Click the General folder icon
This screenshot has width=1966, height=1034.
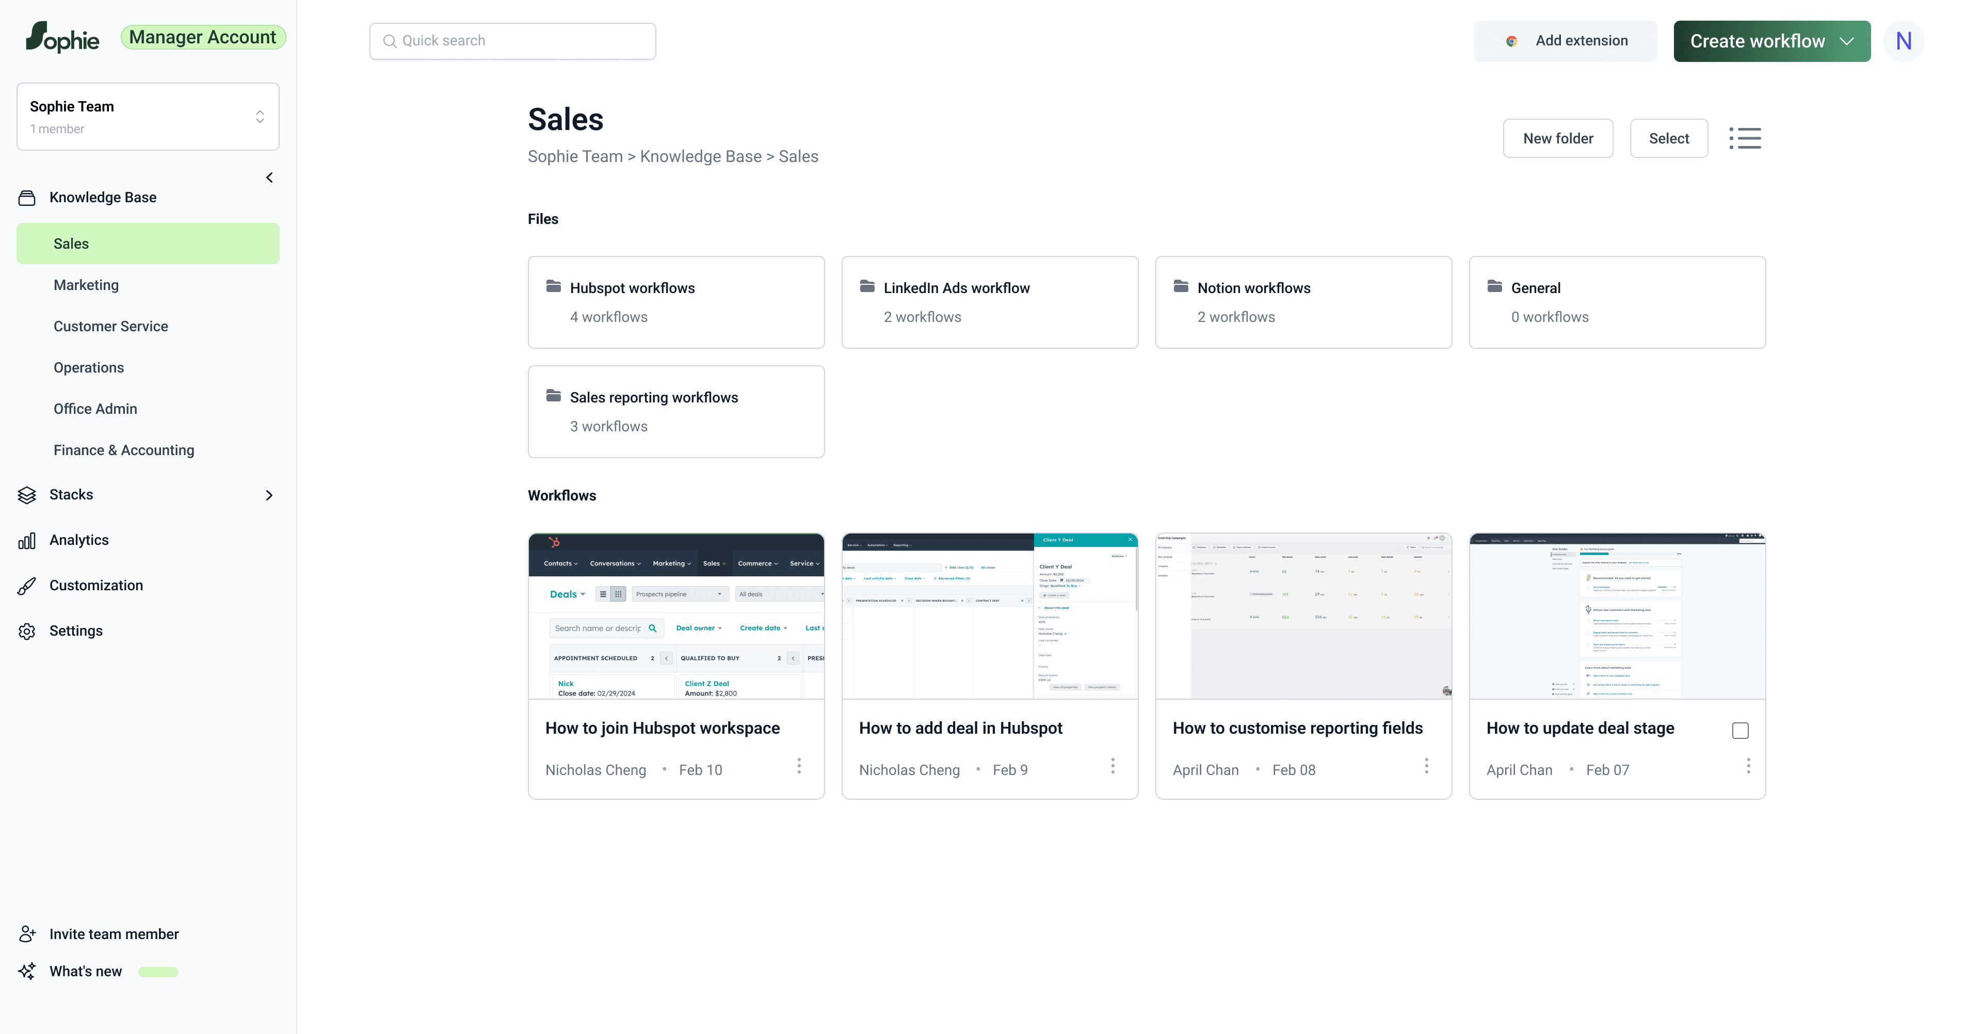pos(1495,286)
